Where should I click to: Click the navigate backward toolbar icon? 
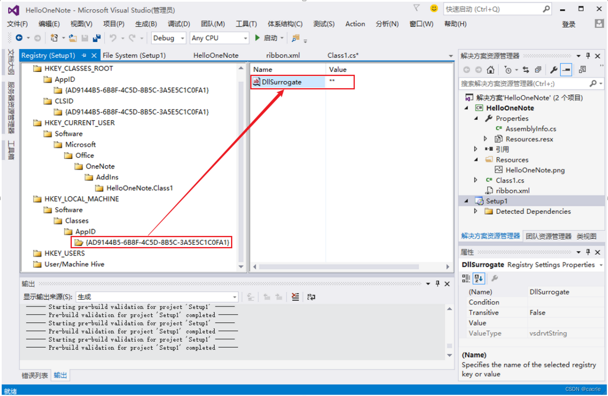(x=19, y=38)
